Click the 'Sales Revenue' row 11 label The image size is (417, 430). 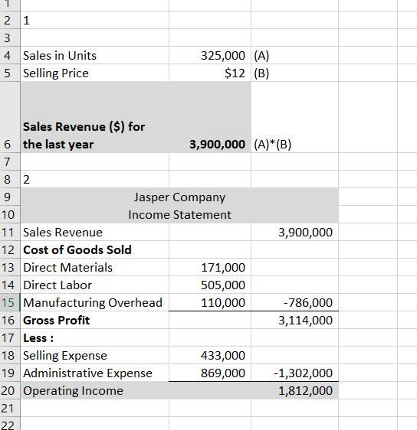pos(95,232)
